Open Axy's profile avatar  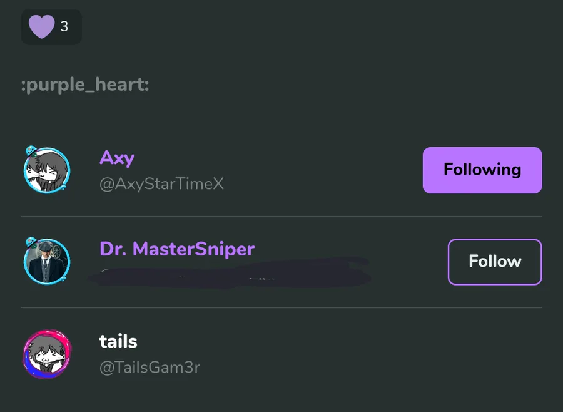pos(48,172)
